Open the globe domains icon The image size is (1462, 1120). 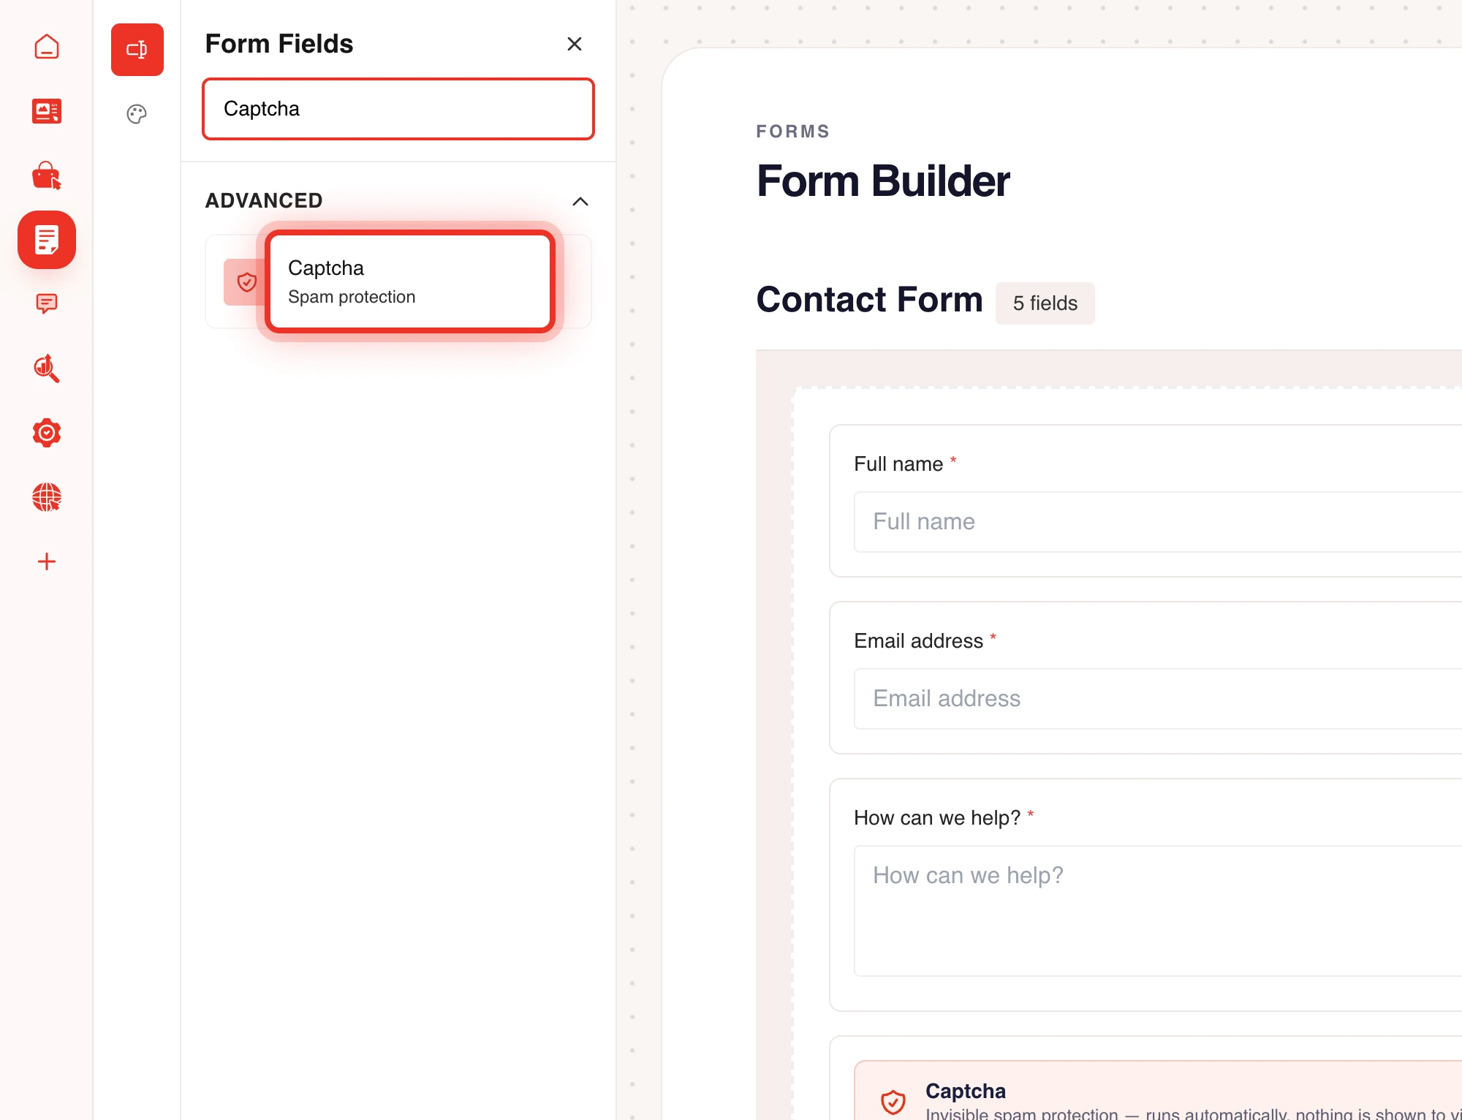[x=47, y=497]
